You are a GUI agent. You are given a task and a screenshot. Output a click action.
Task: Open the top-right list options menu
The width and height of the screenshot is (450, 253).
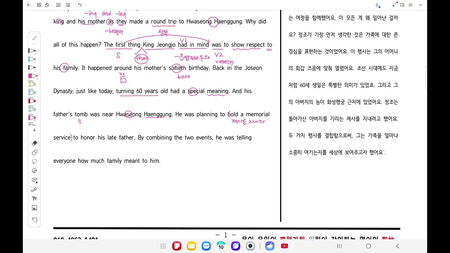[411, 5]
